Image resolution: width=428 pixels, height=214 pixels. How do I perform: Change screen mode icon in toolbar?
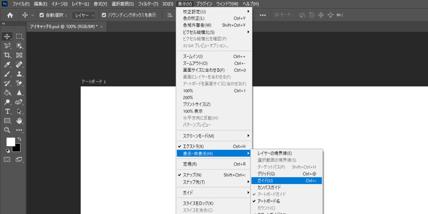19,159
